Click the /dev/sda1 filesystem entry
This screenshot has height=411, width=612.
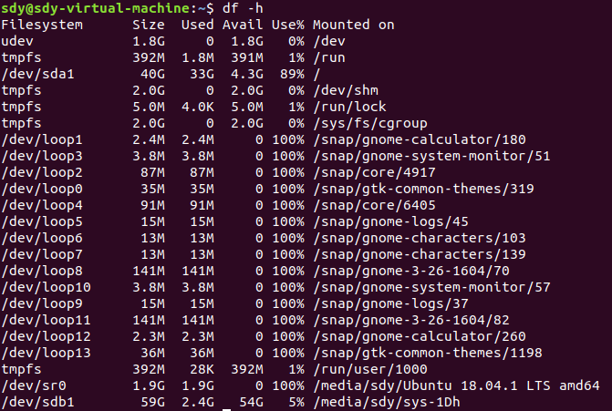(x=35, y=74)
